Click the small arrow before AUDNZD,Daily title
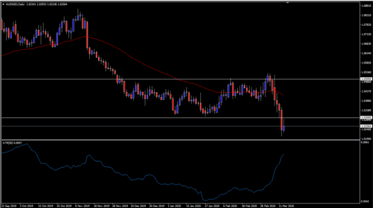 [3, 4]
